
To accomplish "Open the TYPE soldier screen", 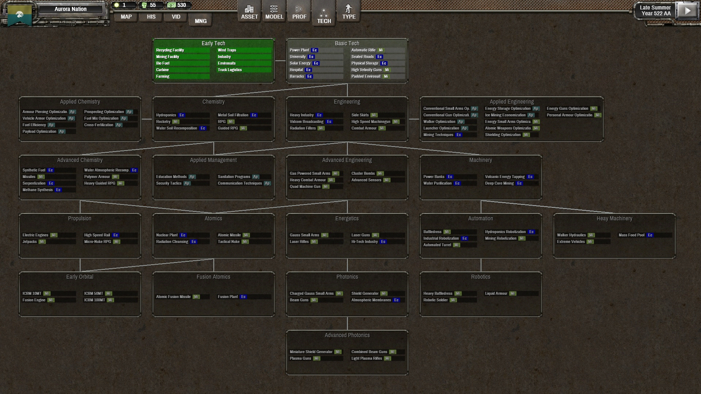I will [349, 12].
